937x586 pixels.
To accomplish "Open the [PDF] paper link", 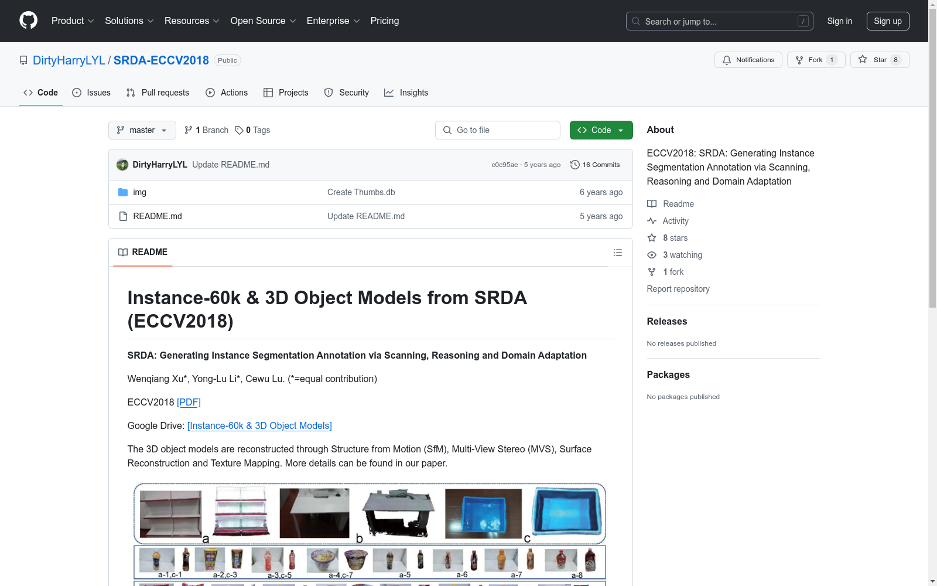I will coord(189,402).
